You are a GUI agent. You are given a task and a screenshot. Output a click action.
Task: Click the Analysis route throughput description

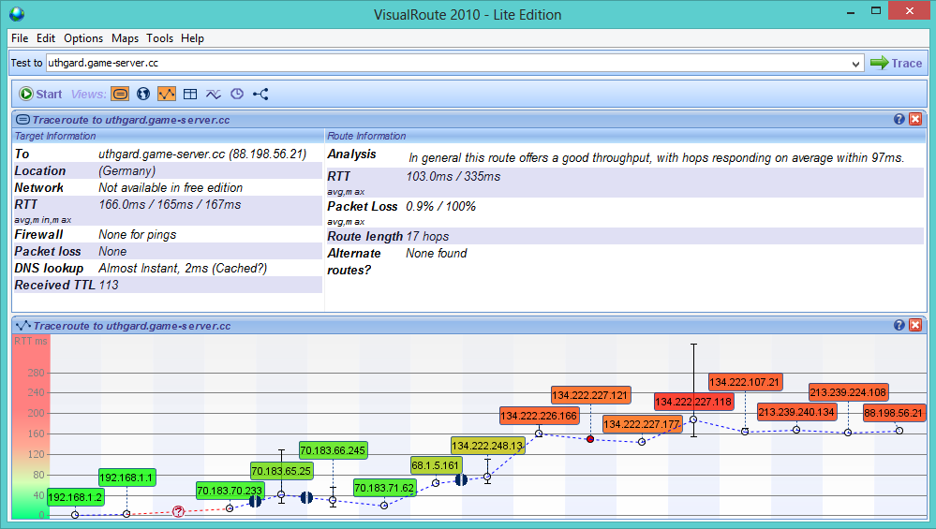pyautogui.click(x=656, y=157)
